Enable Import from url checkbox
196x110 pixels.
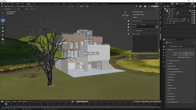coord(134,21)
